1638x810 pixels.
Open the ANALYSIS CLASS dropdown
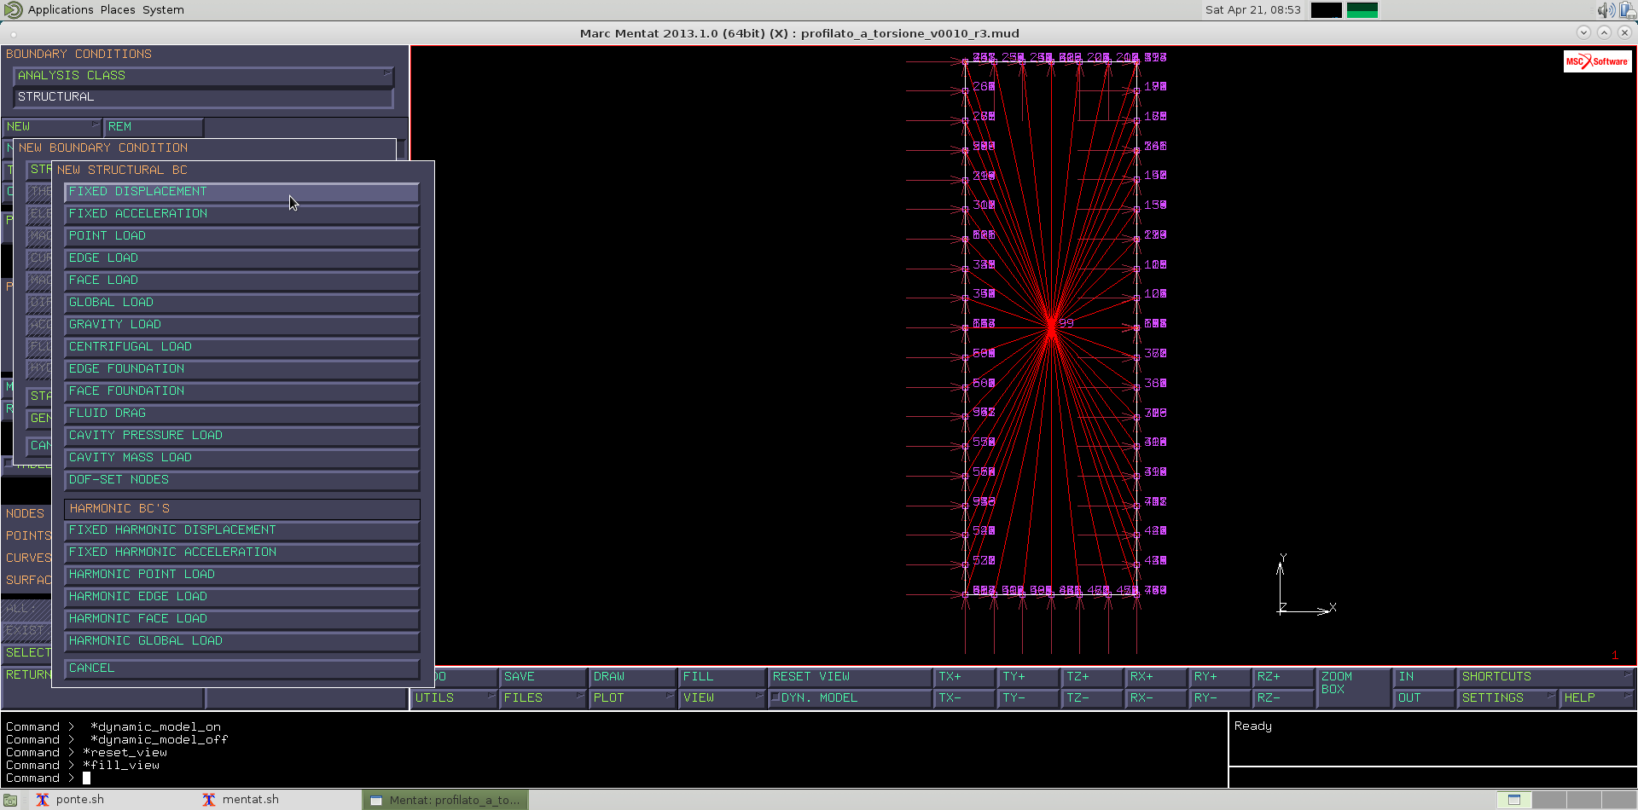pyautogui.click(x=203, y=76)
